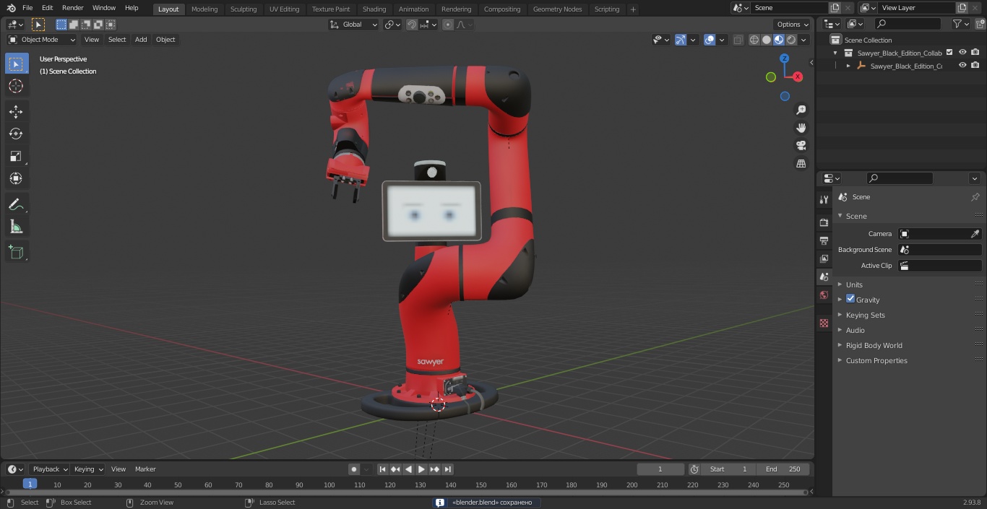Jump to timeline start frame
Screen dimensions: 987x509
tap(383, 469)
